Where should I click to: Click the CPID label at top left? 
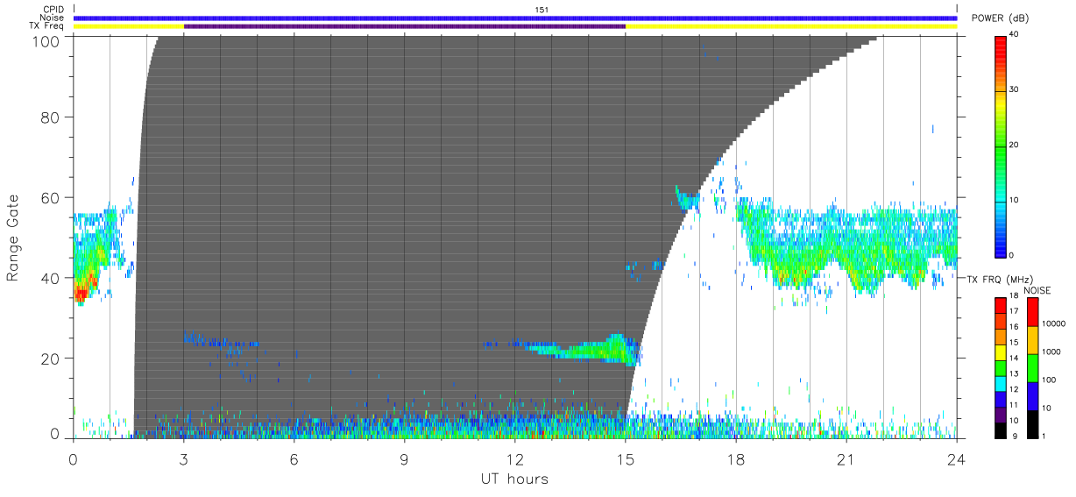(53, 10)
